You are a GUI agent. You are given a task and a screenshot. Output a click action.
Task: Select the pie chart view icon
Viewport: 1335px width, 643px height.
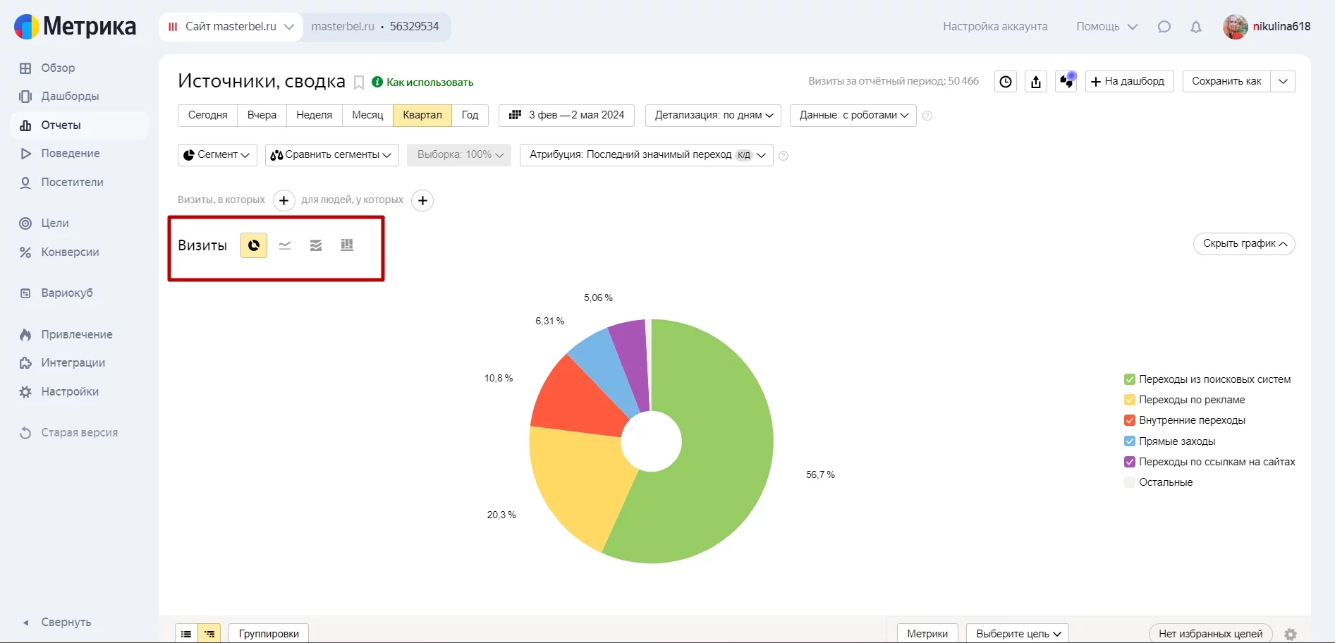coord(254,245)
